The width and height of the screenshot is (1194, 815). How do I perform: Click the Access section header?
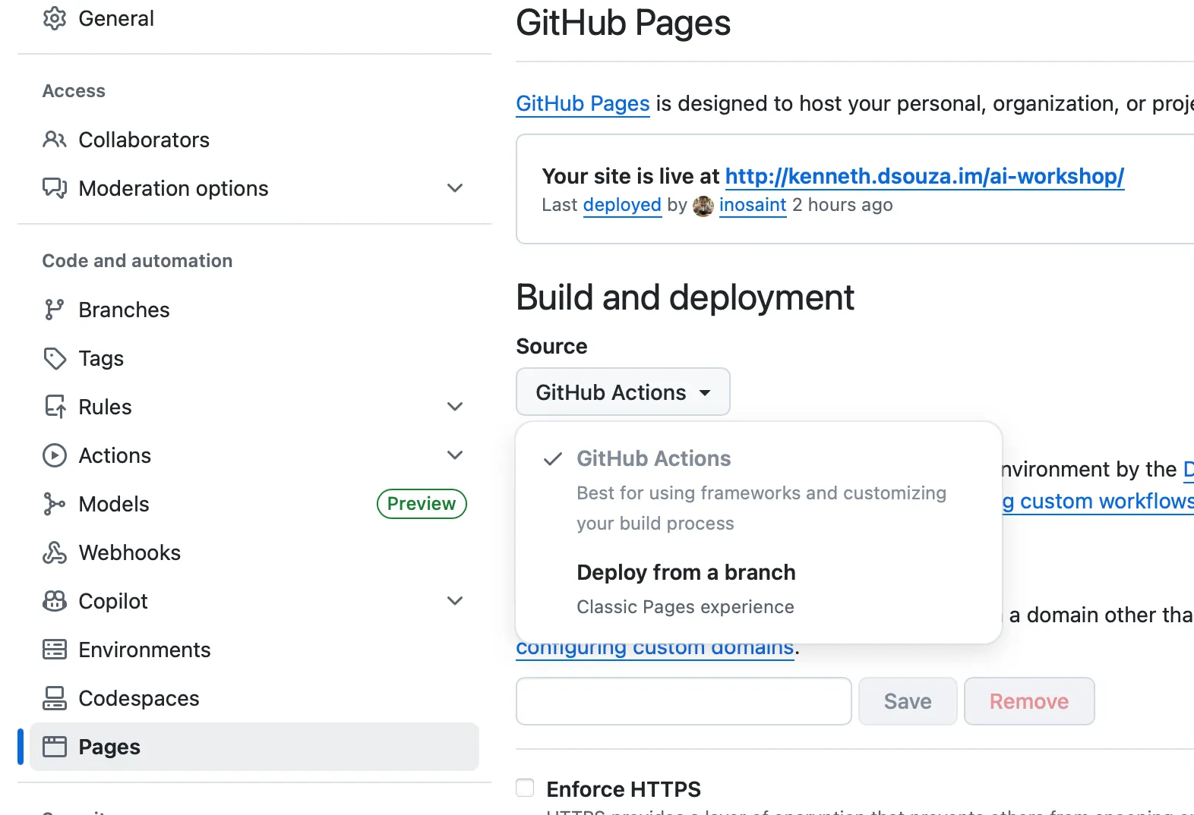(x=74, y=90)
